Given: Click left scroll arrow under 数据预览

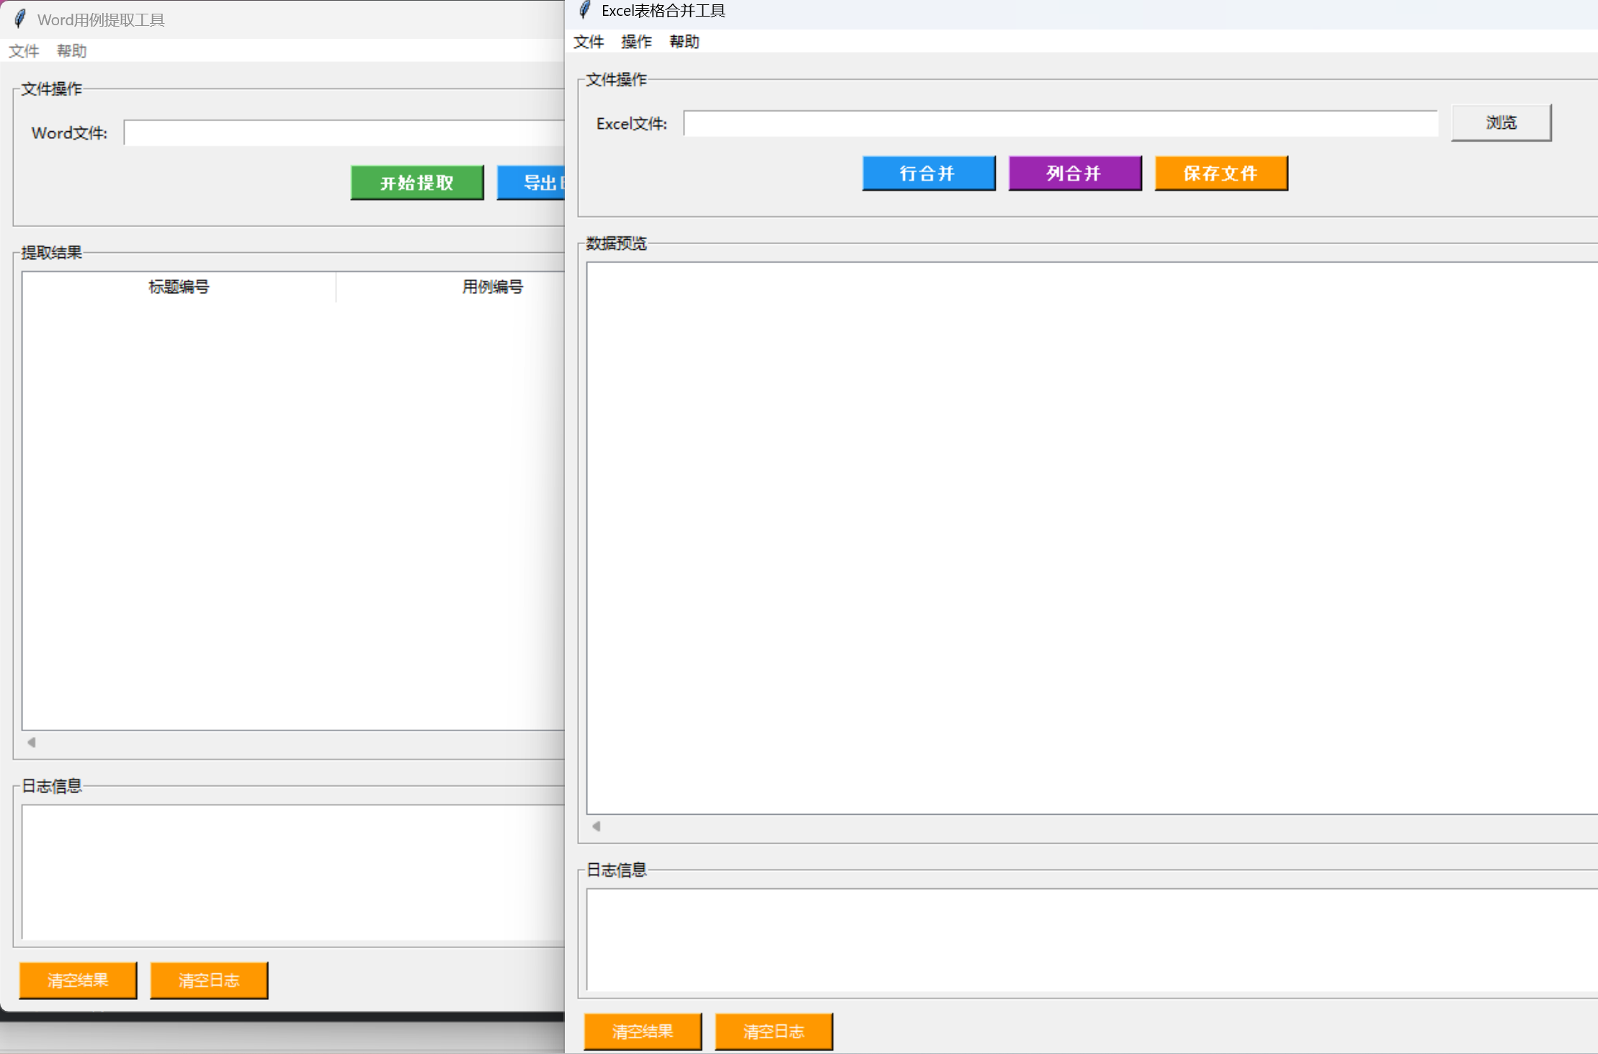Looking at the screenshot, I should pyautogui.click(x=597, y=826).
